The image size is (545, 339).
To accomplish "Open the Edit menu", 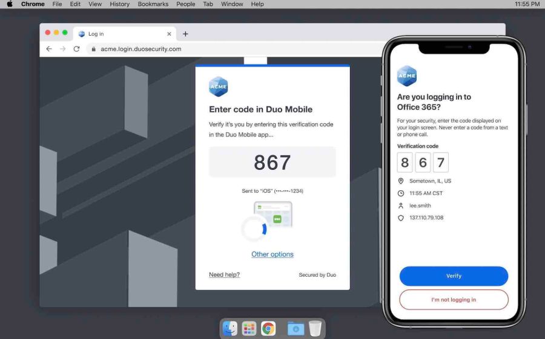I will (x=75, y=4).
